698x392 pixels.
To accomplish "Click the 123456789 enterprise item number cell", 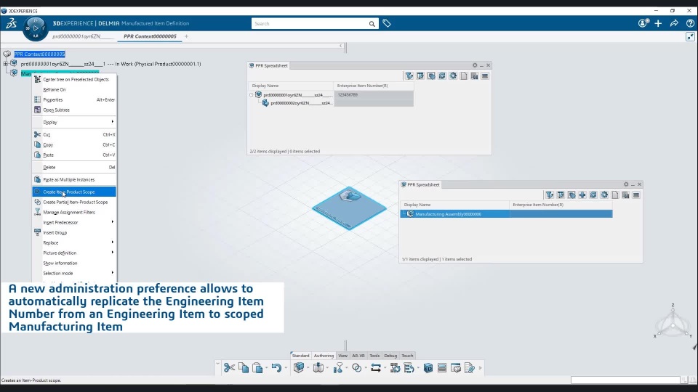I will coord(374,94).
